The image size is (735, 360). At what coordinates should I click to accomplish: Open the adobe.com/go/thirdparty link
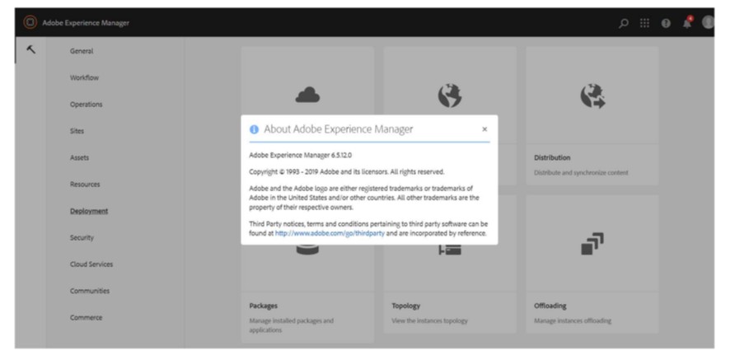click(330, 233)
